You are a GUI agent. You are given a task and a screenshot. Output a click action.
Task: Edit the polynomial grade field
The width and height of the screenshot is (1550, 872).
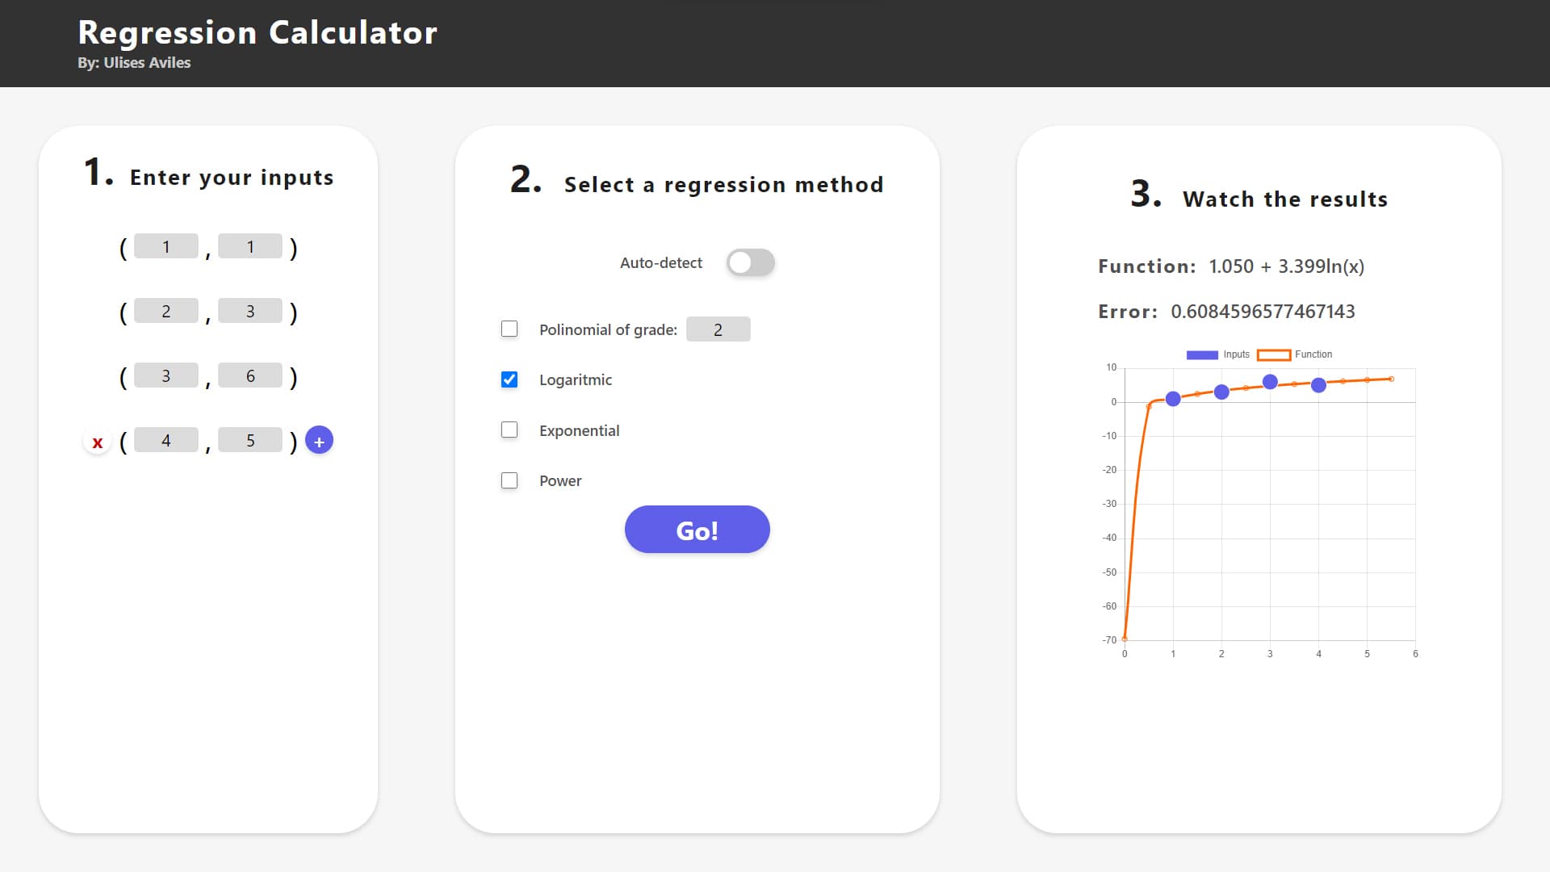[x=718, y=329]
